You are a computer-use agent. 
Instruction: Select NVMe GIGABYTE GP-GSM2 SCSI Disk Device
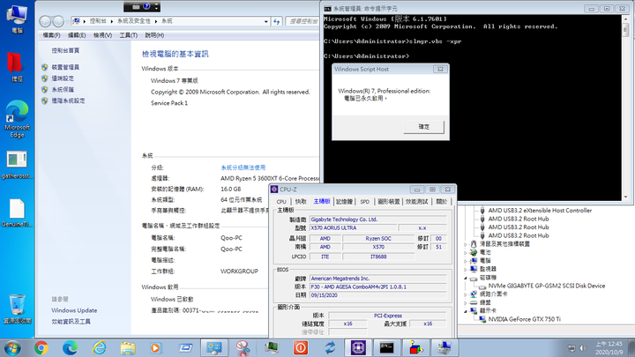pyautogui.click(x=546, y=286)
